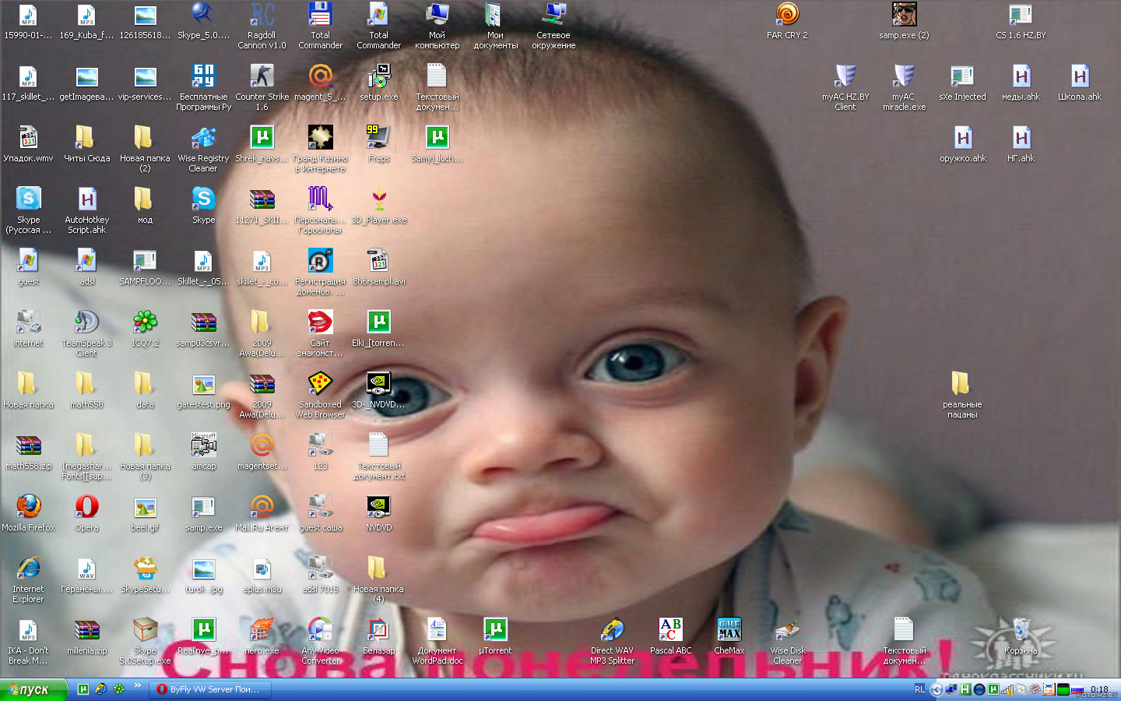Open the gatestest.png image file

point(203,390)
